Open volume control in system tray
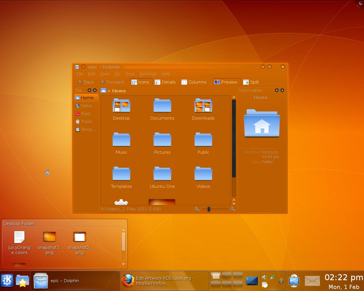 click(x=264, y=277)
